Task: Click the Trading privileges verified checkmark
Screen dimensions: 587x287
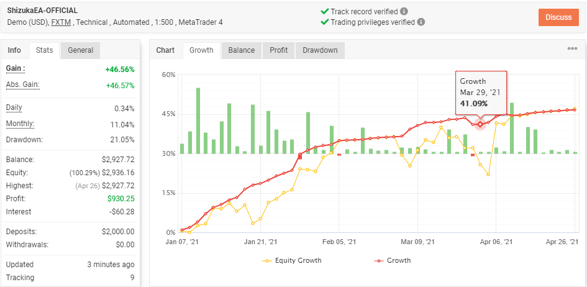Action: [x=324, y=22]
